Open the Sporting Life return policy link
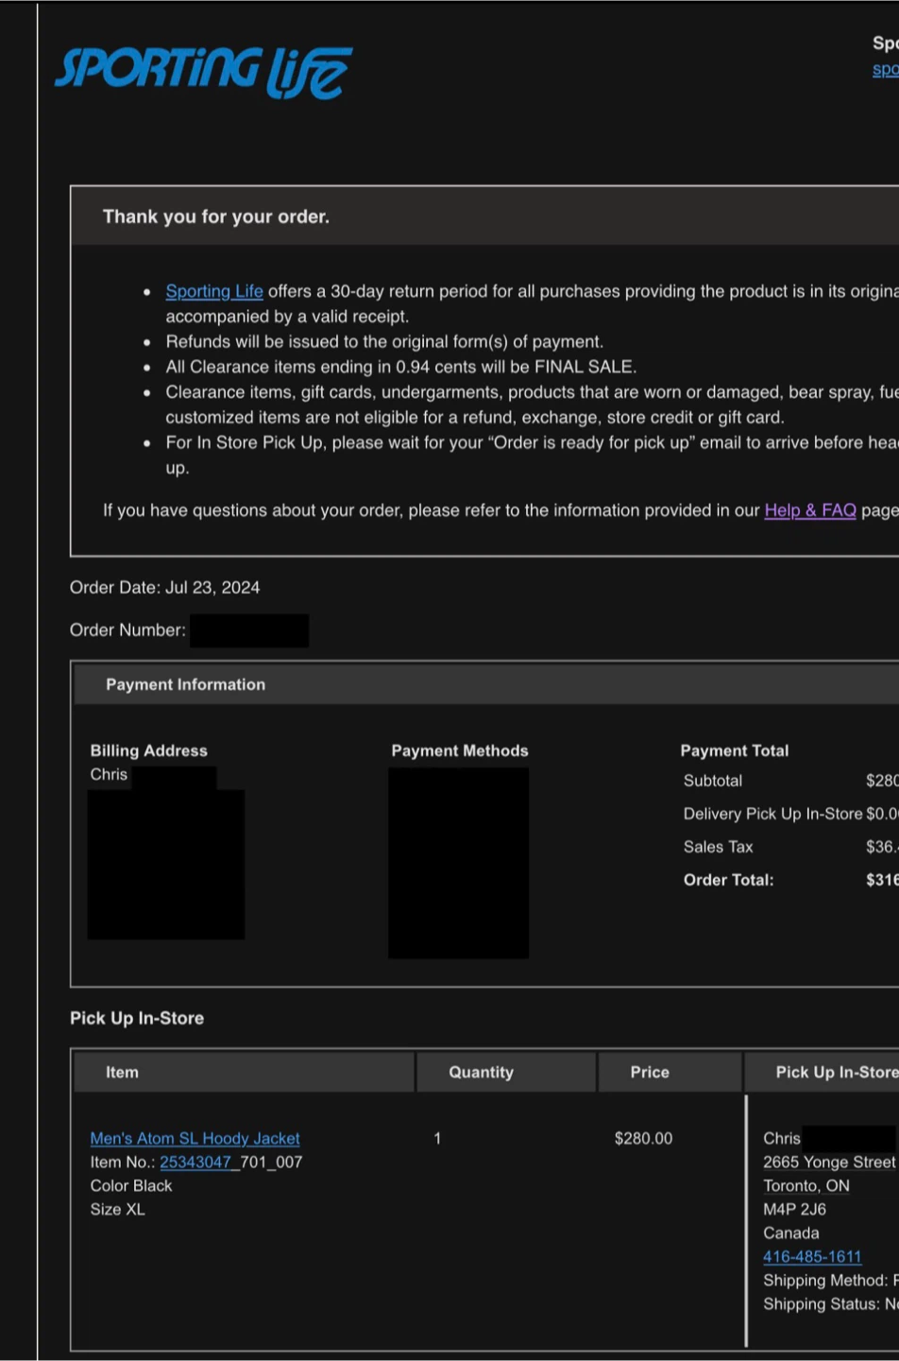 pos(214,291)
